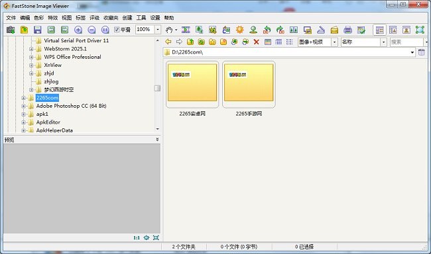Switch to browser view layout icon
The image size is (431, 254).
(379, 30)
